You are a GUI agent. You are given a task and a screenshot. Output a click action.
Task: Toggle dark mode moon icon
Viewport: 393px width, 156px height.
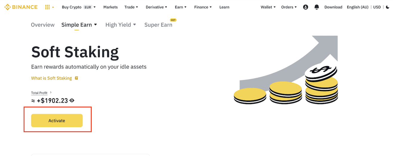point(388,7)
